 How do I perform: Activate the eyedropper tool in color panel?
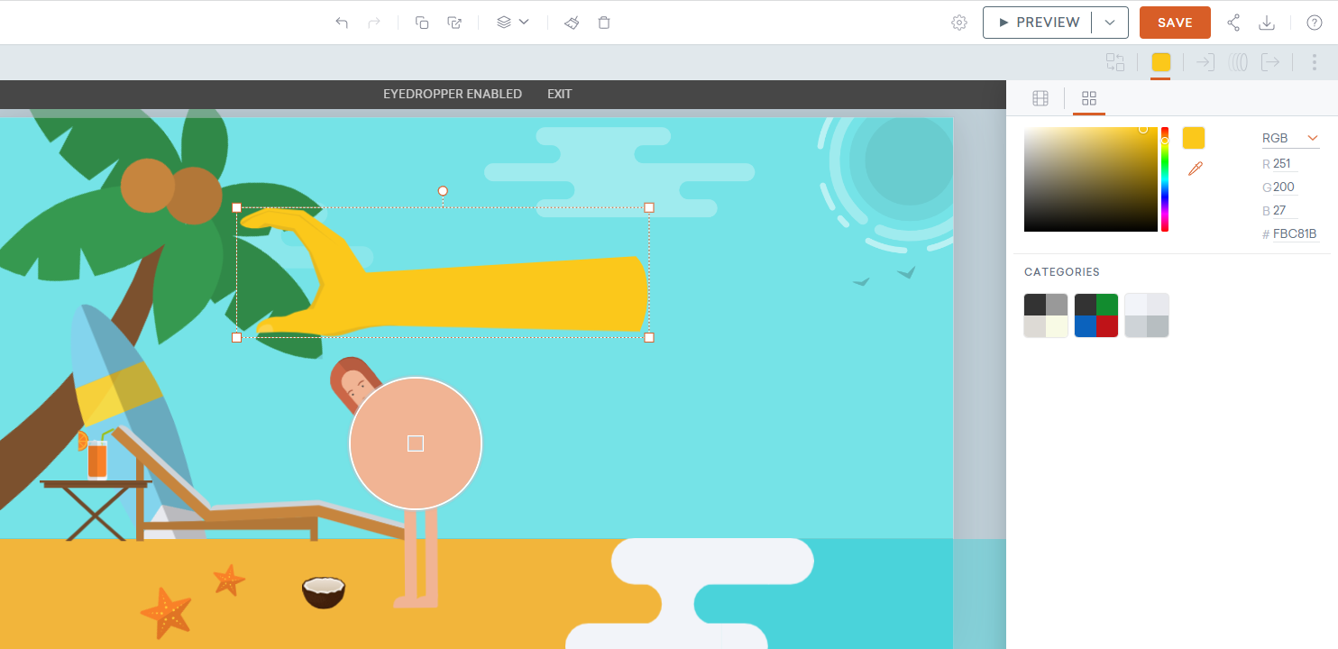click(1196, 169)
